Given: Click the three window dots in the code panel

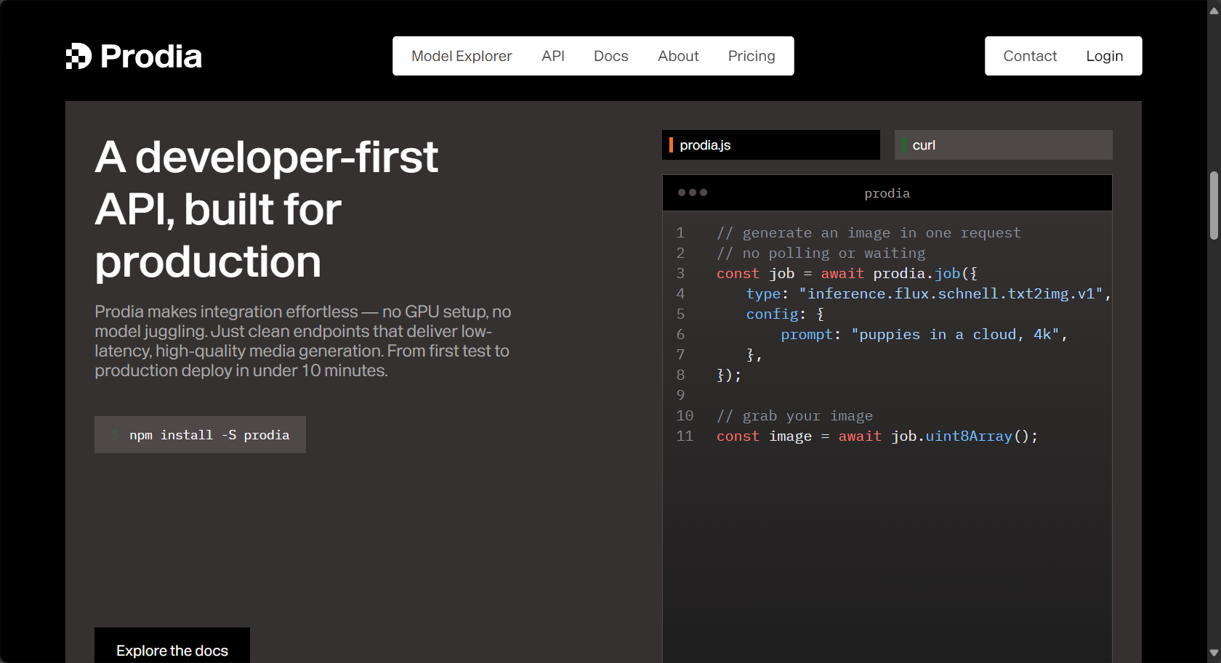Looking at the screenshot, I should [692, 192].
